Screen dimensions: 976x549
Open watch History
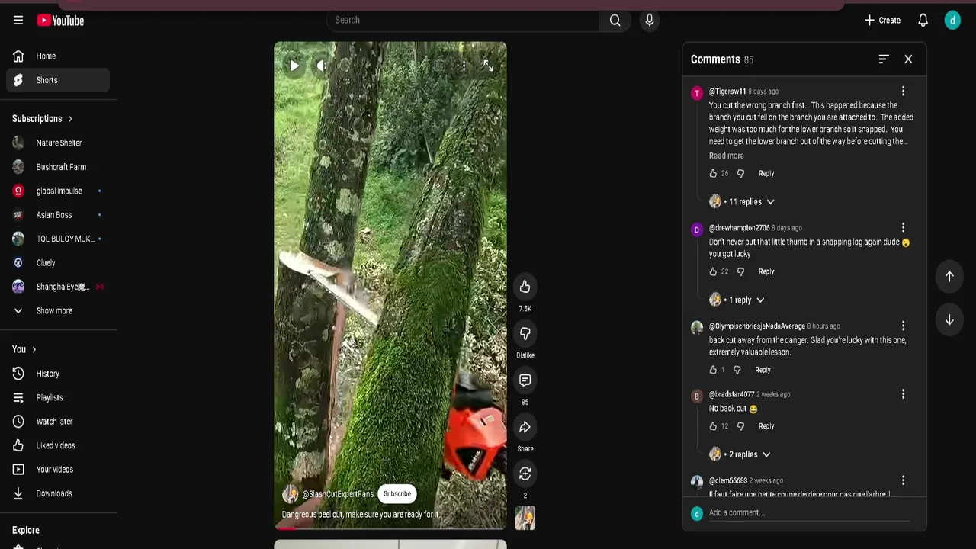click(x=58, y=374)
